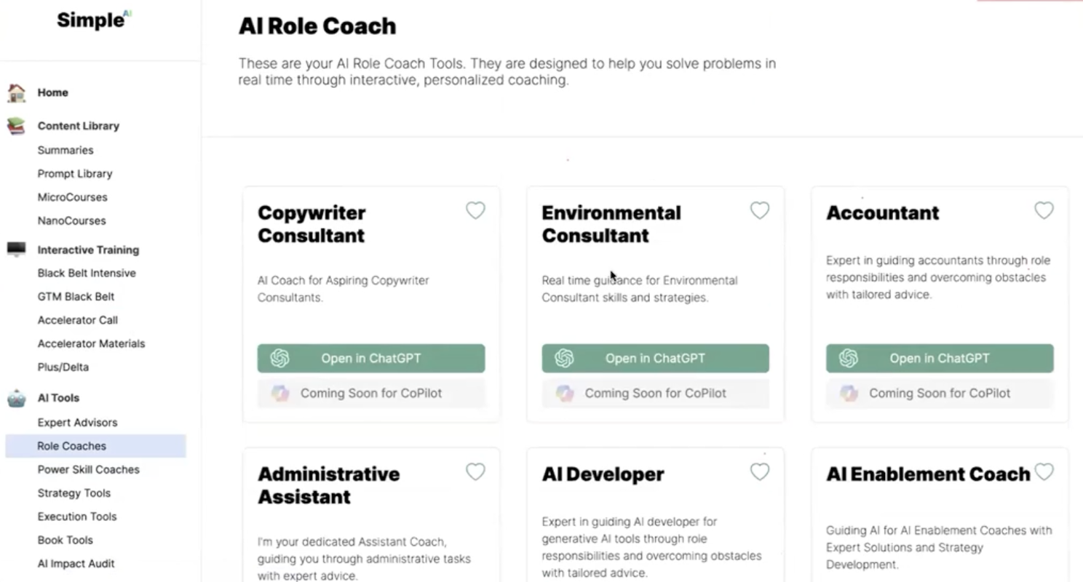
Task: Favorite the Accountant role coach
Action: click(x=1044, y=210)
